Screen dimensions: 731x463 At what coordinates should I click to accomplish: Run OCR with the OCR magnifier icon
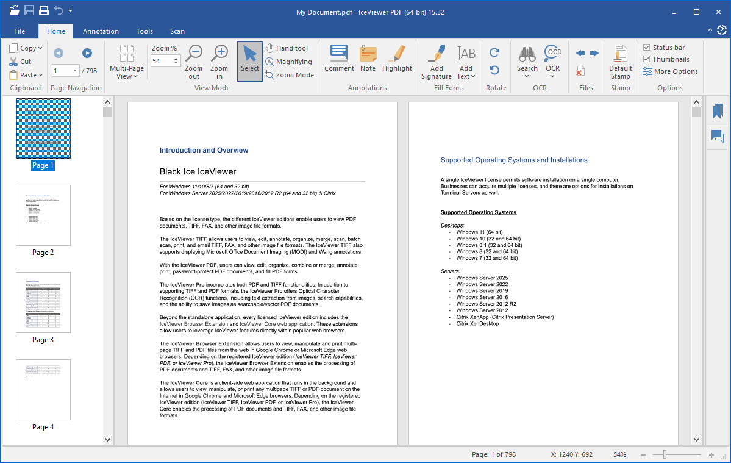(x=553, y=54)
